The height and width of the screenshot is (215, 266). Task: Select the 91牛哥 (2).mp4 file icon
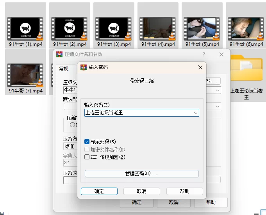click(x=69, y=29)
